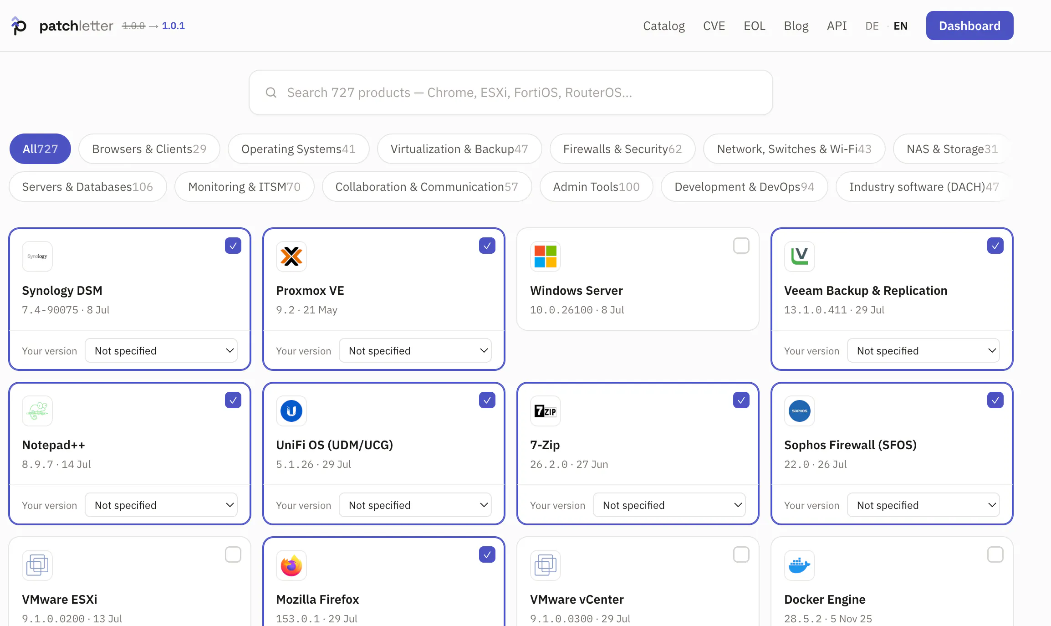Filter by Network, Switches & Wi-Fi

pyautogui.click(x=794, y=149)
